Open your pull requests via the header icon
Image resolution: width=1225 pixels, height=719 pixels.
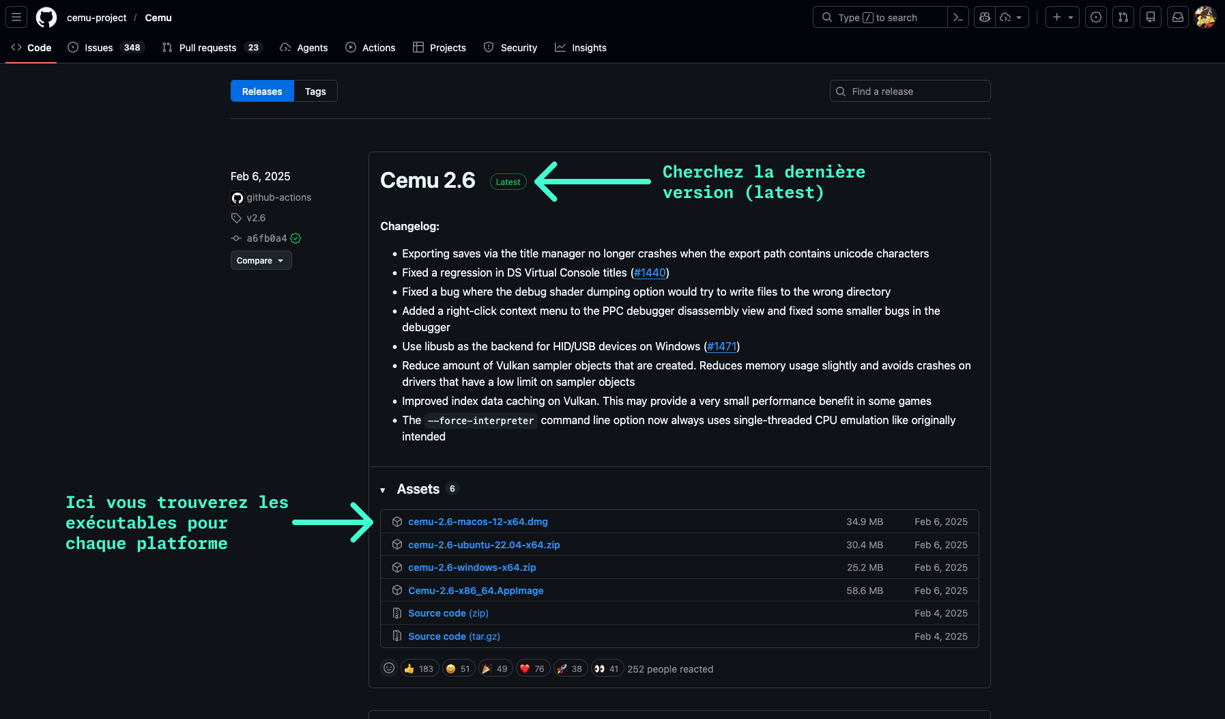pyautogui.click(x=1123, y=17)
